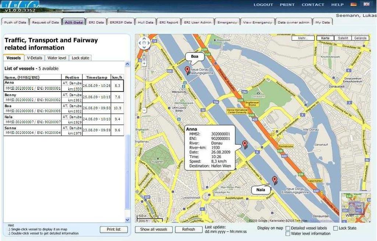Click the Nala label bubble on map
This screenshot has width=377, height=241.
(x=261, y=190)
